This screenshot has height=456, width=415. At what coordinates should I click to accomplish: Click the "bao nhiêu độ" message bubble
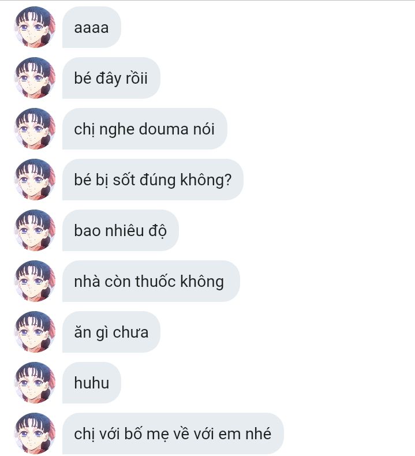click(x=121, y=230)
